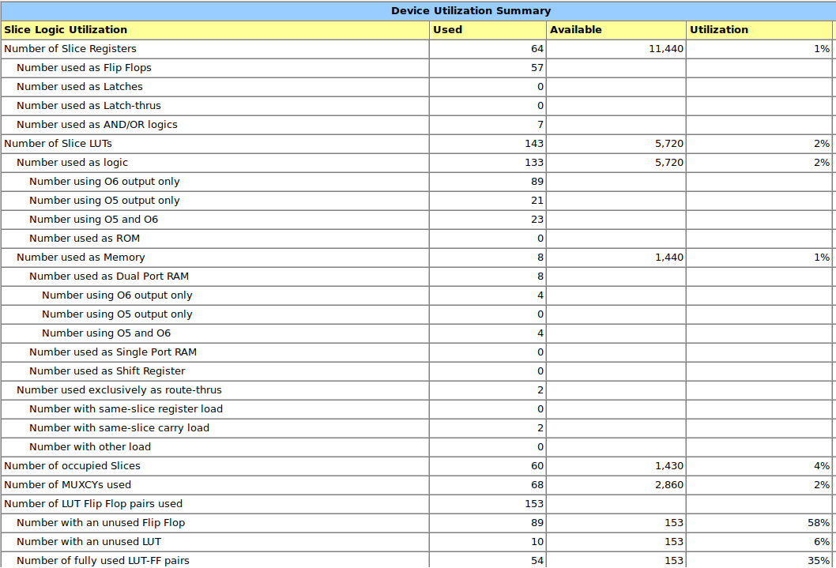Click Number of fully used LUT-FF pairs
836x568 pixels.
point(103,561)
